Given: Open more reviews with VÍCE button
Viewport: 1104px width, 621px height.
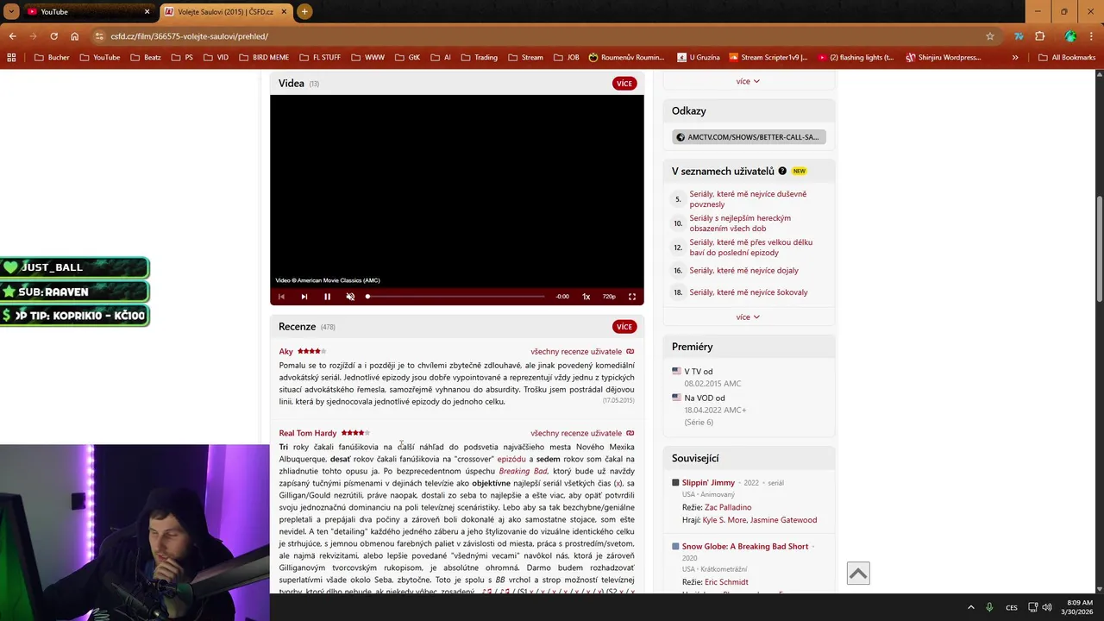Looking at the screenshot, I should (624, 327).
